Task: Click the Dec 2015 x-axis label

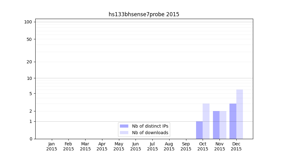Action: [x=236, y=146]
